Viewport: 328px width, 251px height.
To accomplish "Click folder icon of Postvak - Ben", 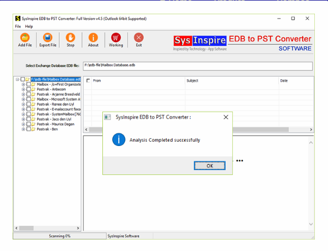I will [x=33, y=129].
